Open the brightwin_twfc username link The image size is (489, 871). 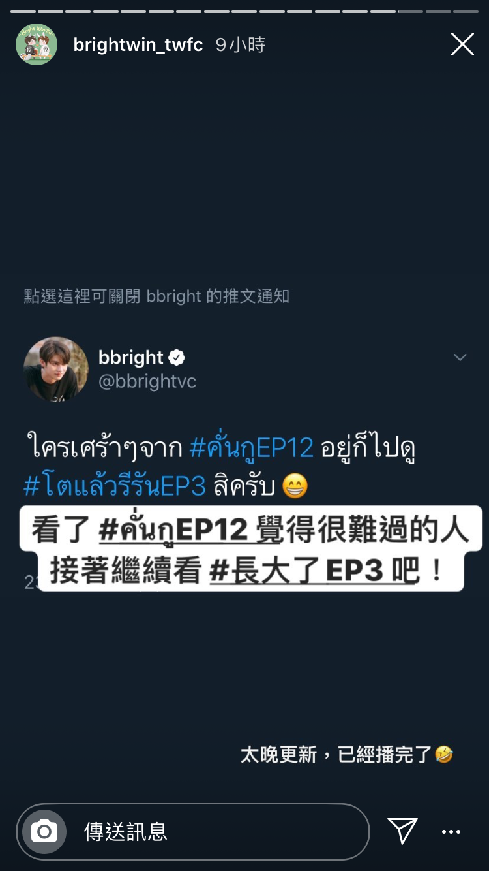pos(138,44)
